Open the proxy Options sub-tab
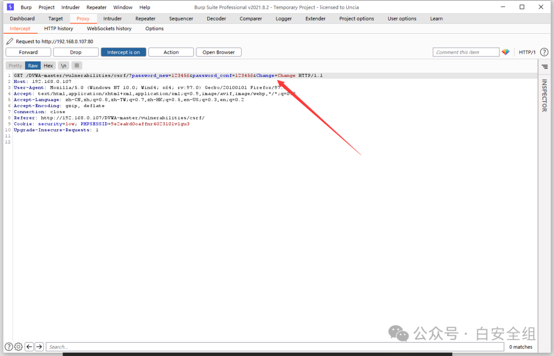 [154, 28]
